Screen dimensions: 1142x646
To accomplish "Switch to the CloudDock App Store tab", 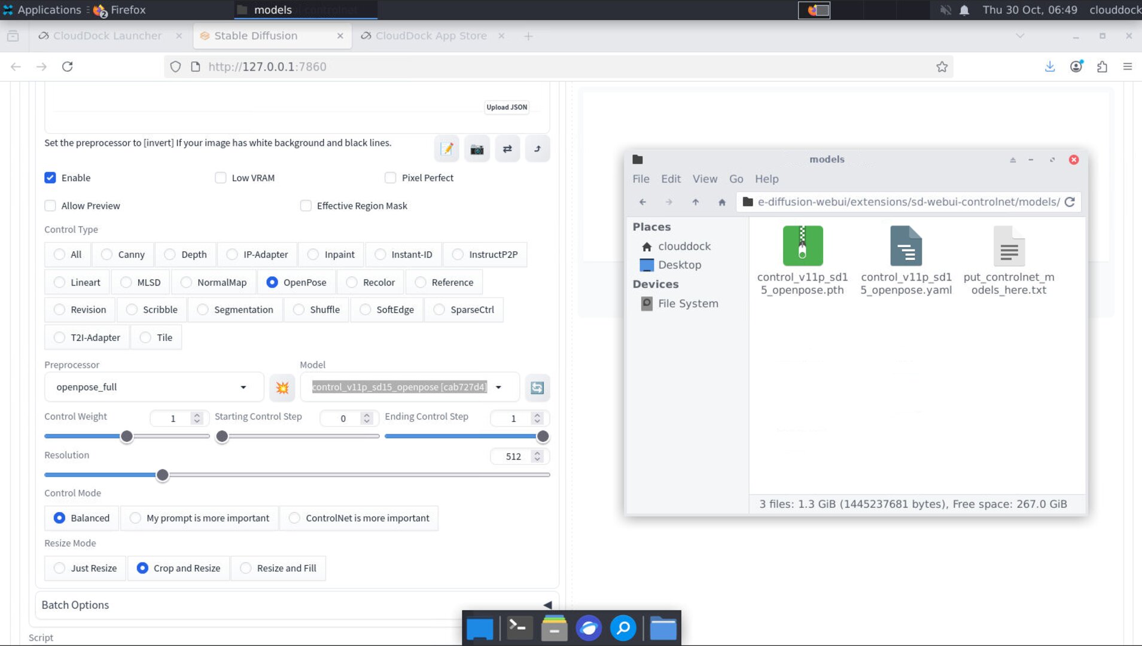I will pyautogui.click(x=430, y=35).
